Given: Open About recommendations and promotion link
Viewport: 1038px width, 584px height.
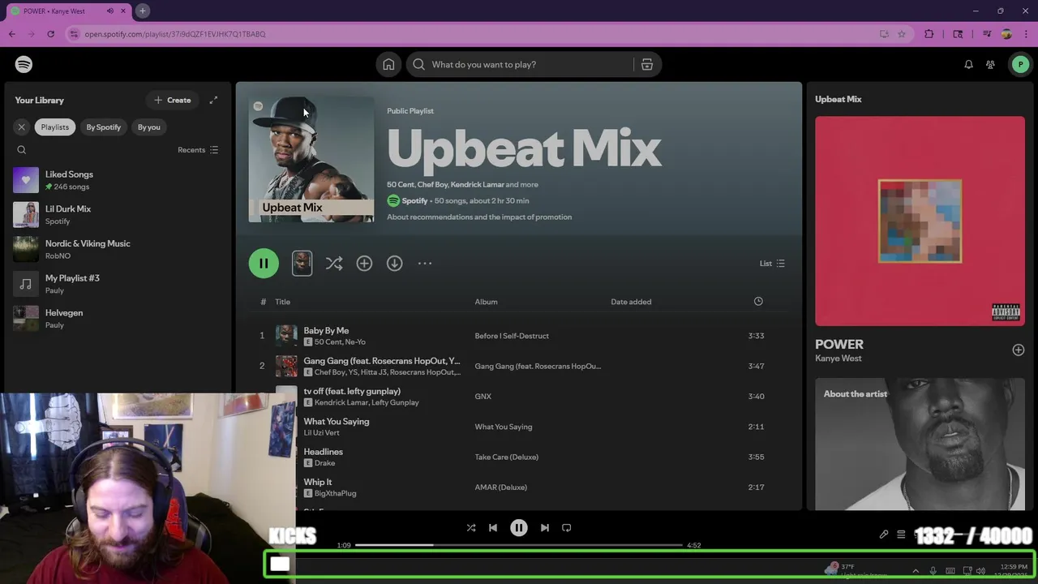Looking at the screenshot, I should pos(479,217).
